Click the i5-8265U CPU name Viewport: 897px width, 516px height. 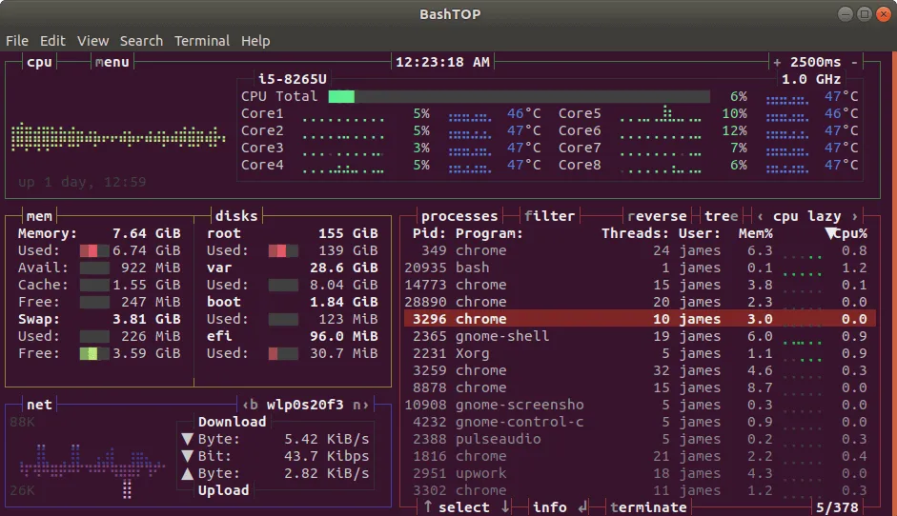pos(293,79)
